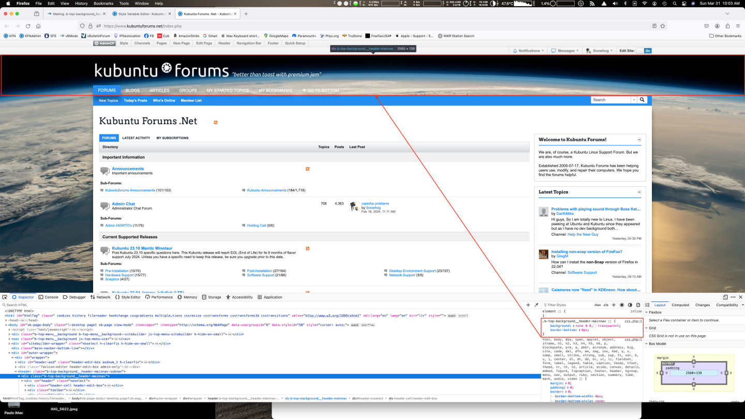This screenshot has height=419, width=745.
Task: Collapse the body vb-page-body node
Action: [6, 325]
